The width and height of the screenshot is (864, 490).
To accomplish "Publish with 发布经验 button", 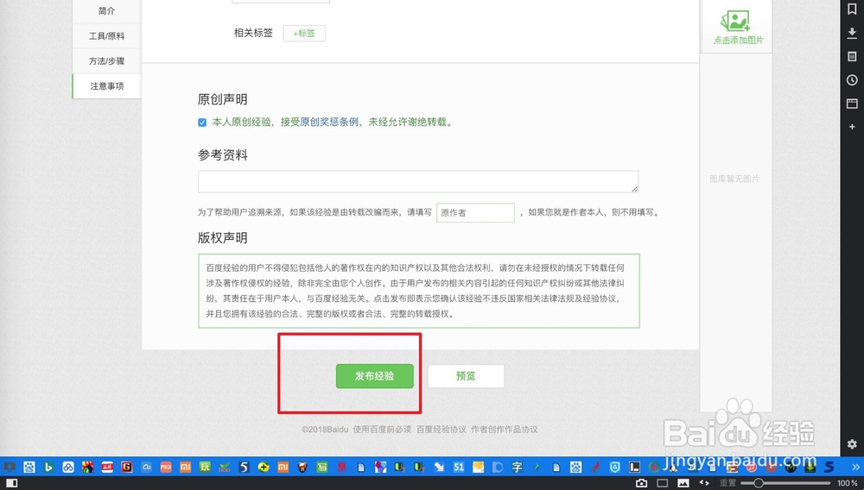I will [x=375, y=376].
